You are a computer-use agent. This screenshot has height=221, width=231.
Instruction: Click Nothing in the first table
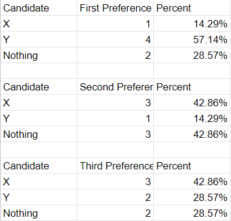(38, 55)
